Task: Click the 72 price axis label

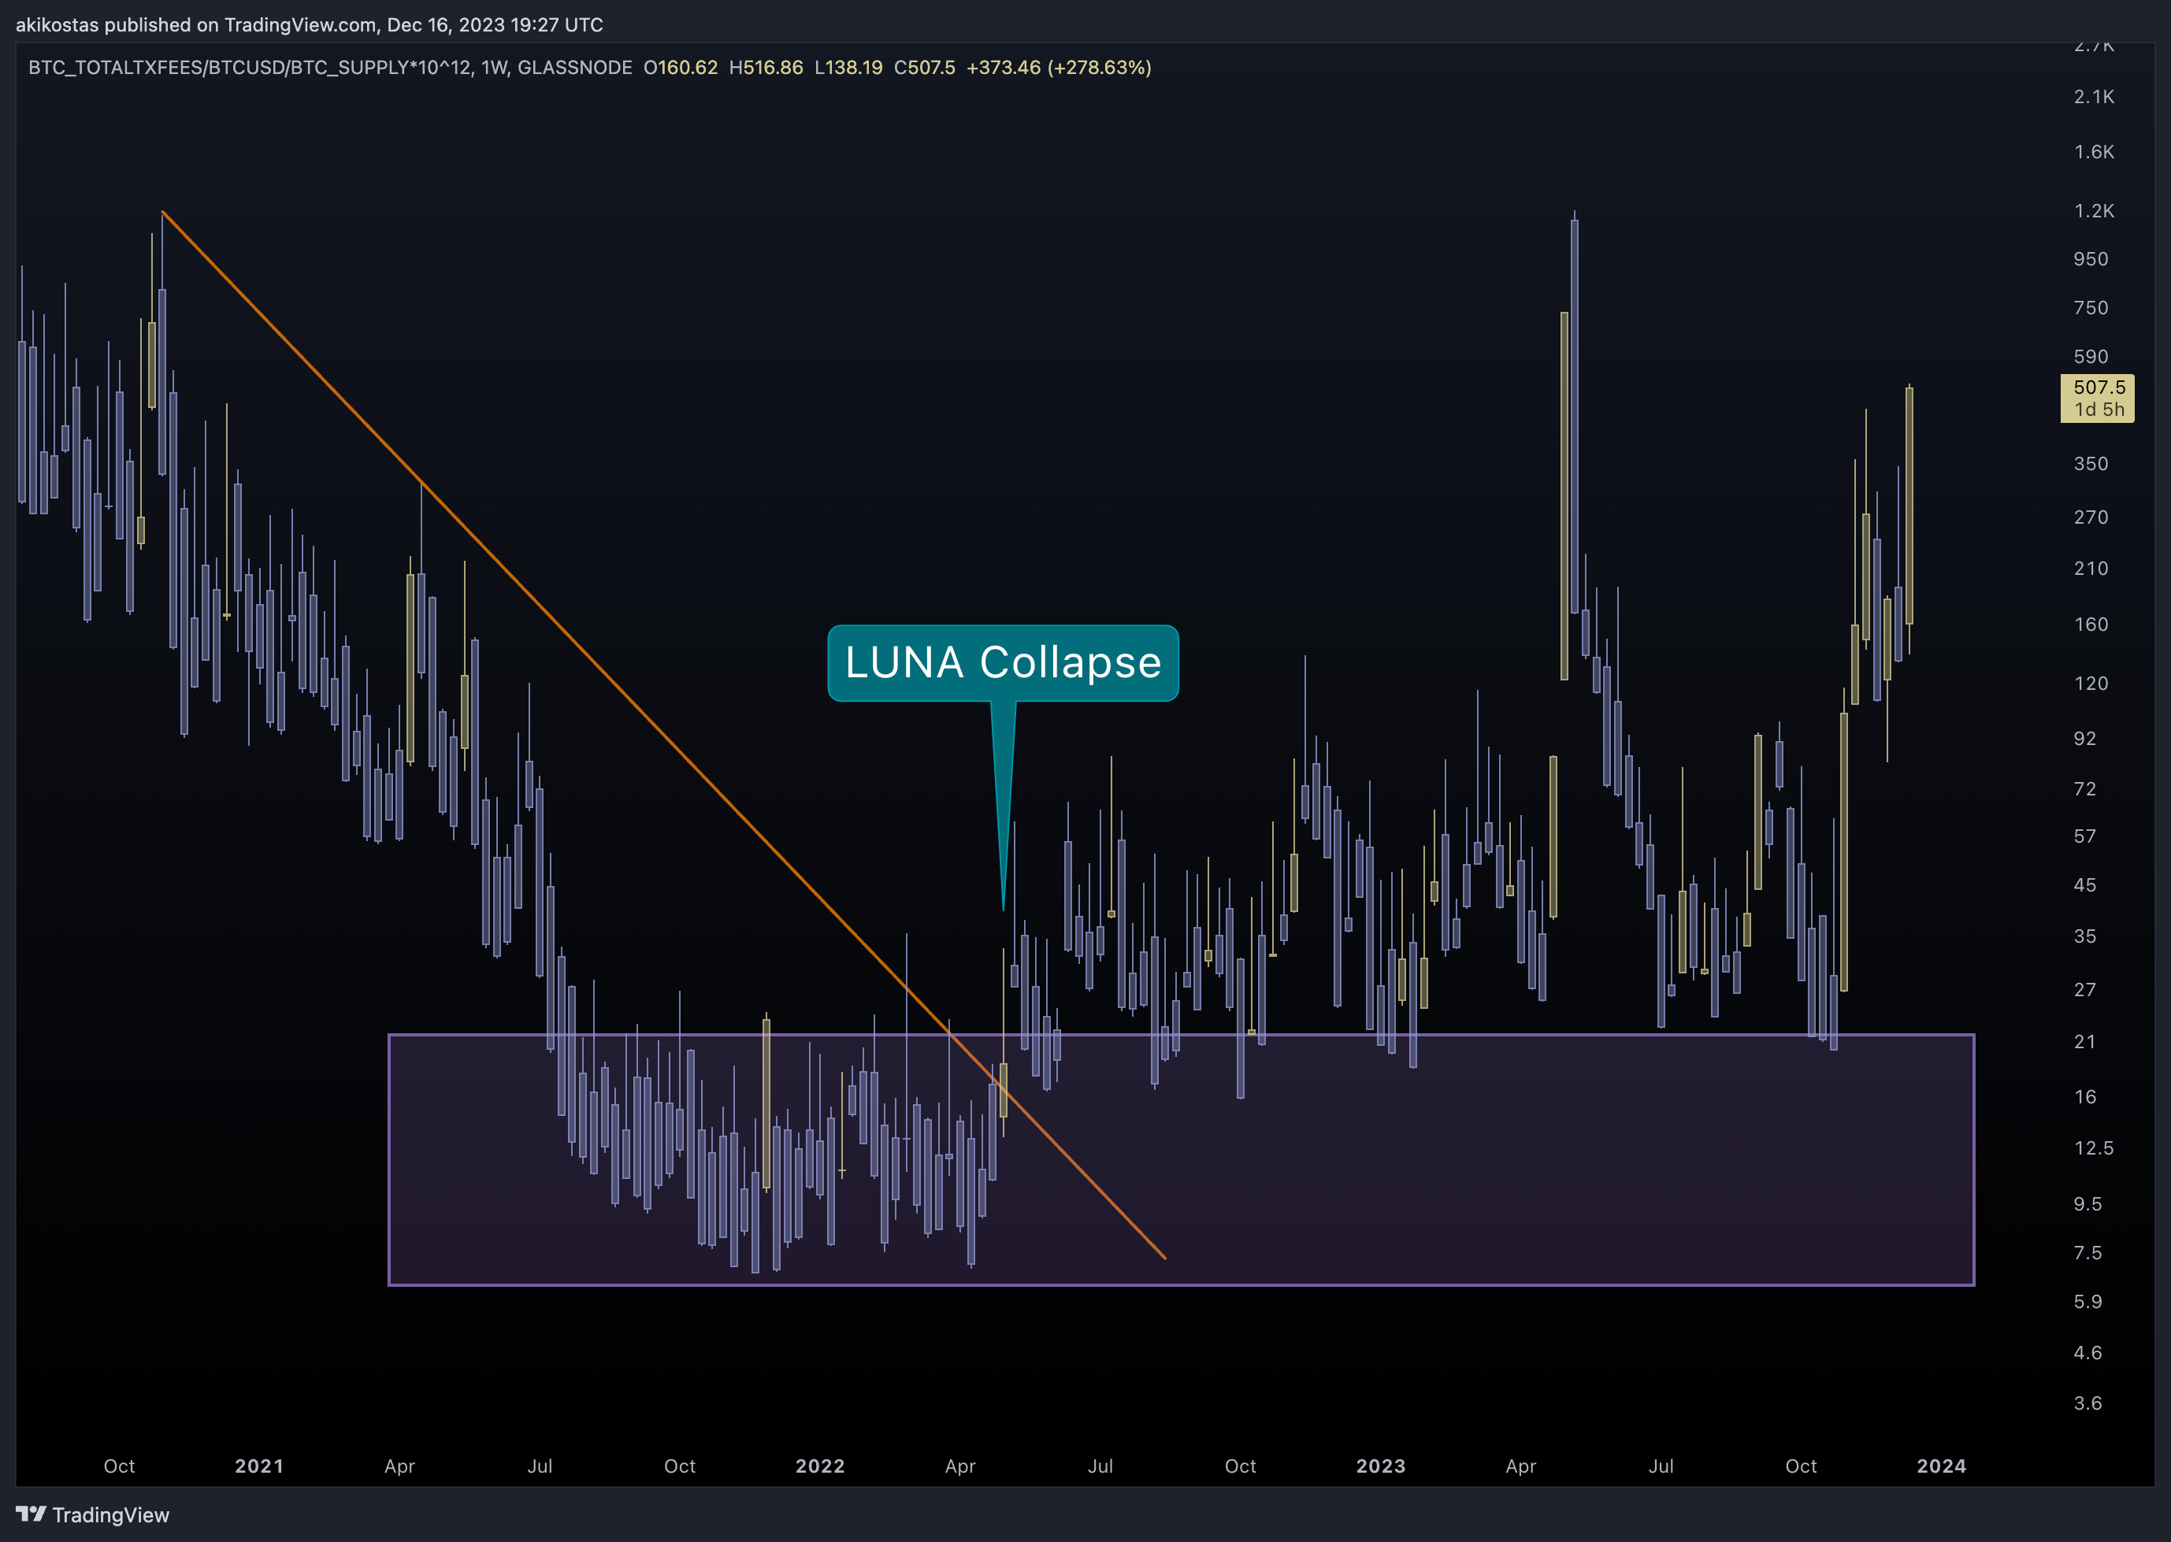Action: (x=2084, y=789)
